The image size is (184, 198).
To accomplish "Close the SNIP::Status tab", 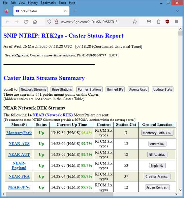I will 65,11.
